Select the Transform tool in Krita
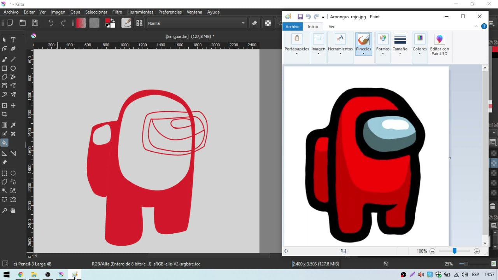498x280 pixels. coord(4,105)
